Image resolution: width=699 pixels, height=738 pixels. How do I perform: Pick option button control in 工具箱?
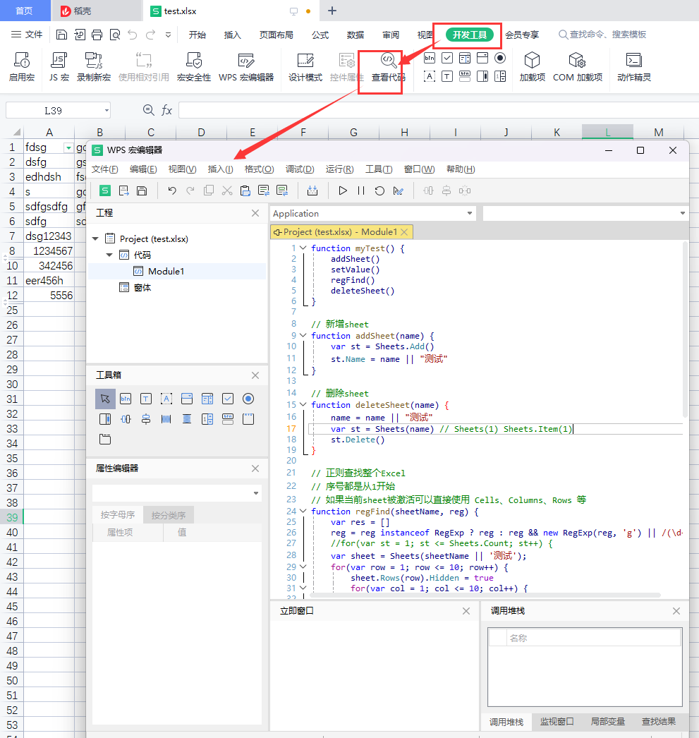(248, 399)
